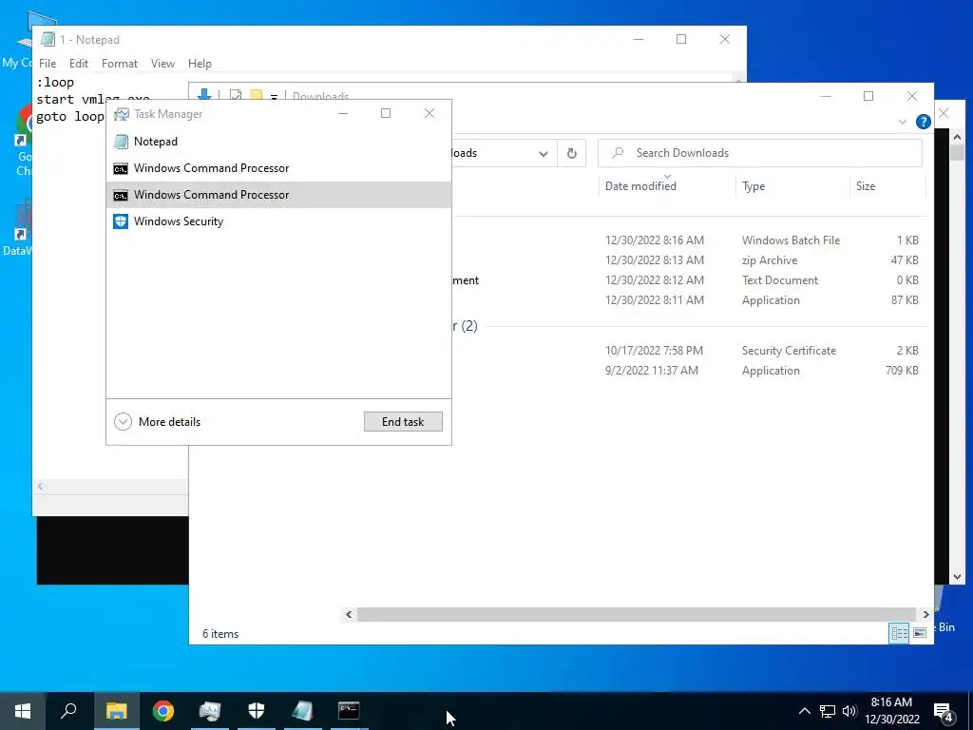Maximize the Task Manager window
The image size is (973, 730).
click(386, 113)
